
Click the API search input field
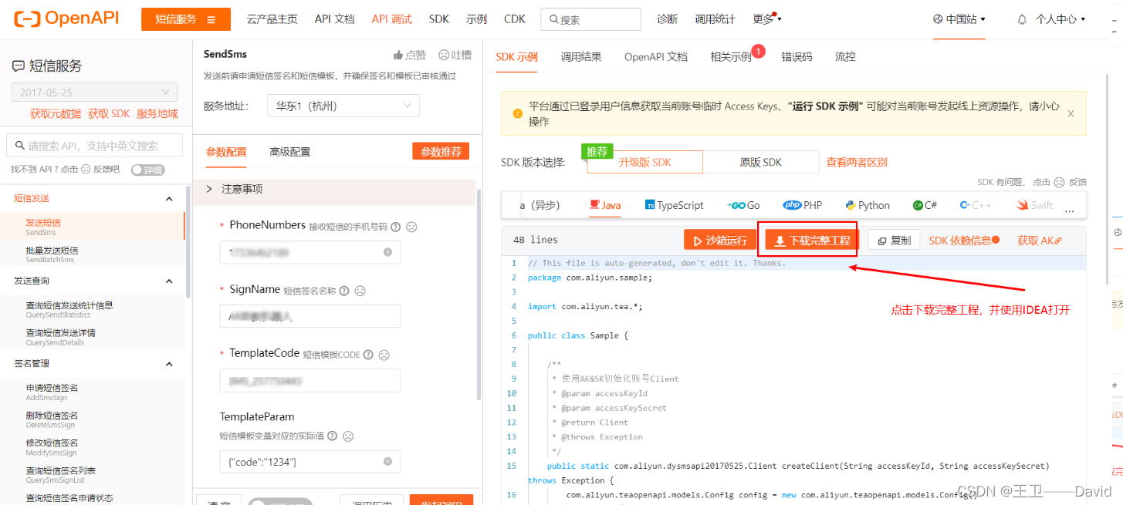pos(94,146)
